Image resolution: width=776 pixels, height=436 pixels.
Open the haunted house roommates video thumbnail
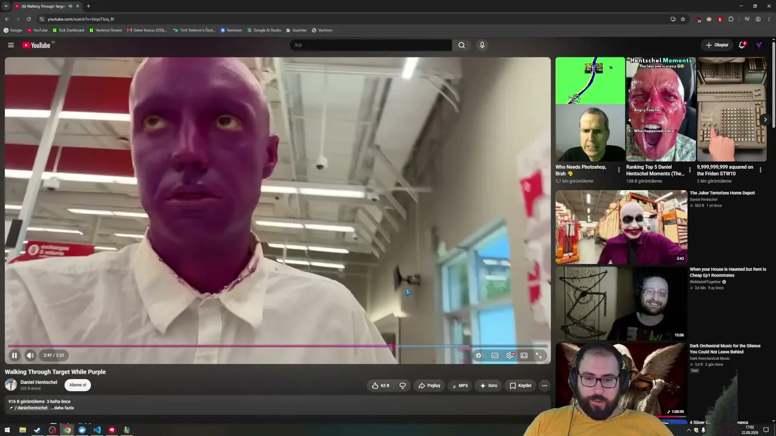(x=621, y=303)
